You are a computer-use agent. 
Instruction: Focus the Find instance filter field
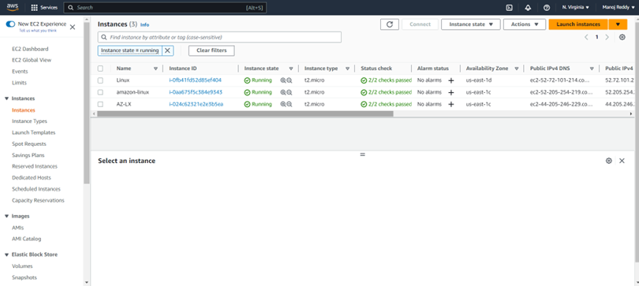[219, 37]
